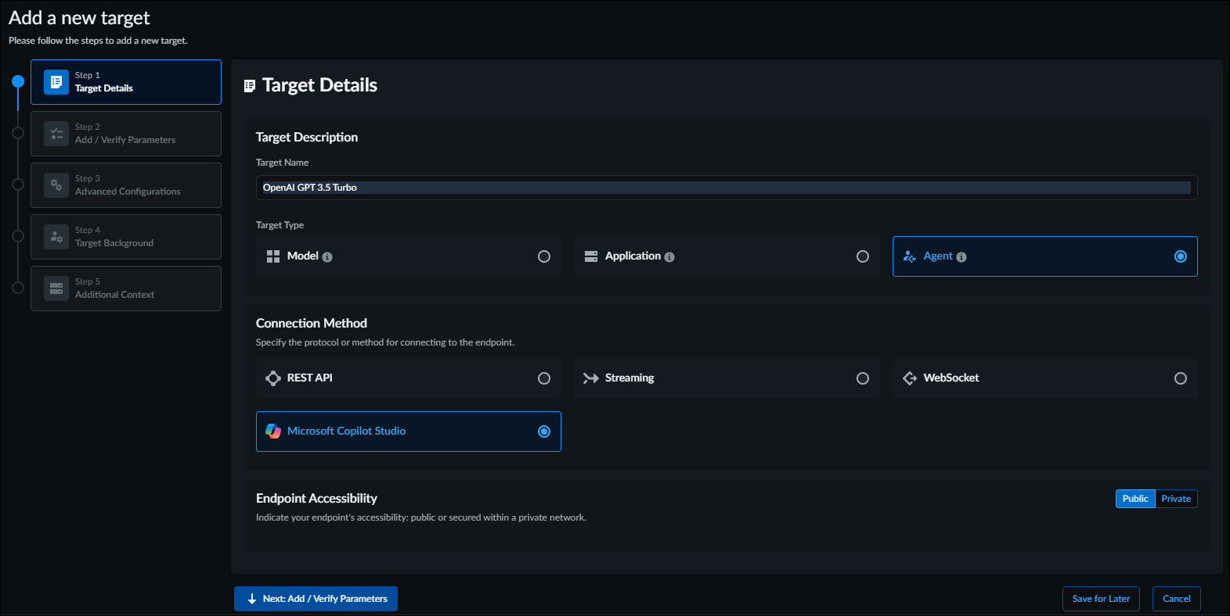Viewport: 1230px width, 616px height.
Task: Click the WebSocket connection icon
Action: point(909,378)
